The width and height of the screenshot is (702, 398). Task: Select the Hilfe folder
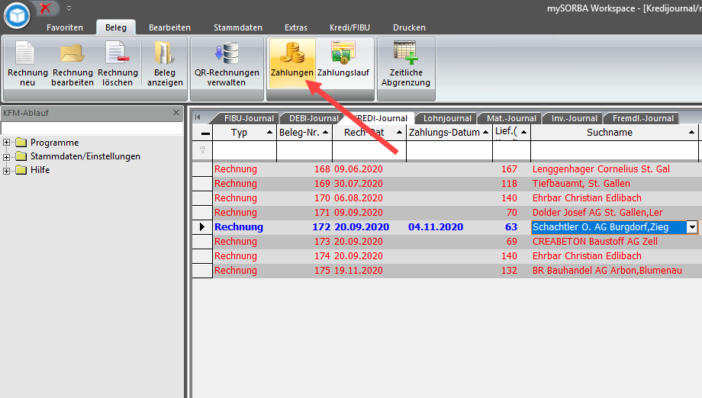(40, 170)
